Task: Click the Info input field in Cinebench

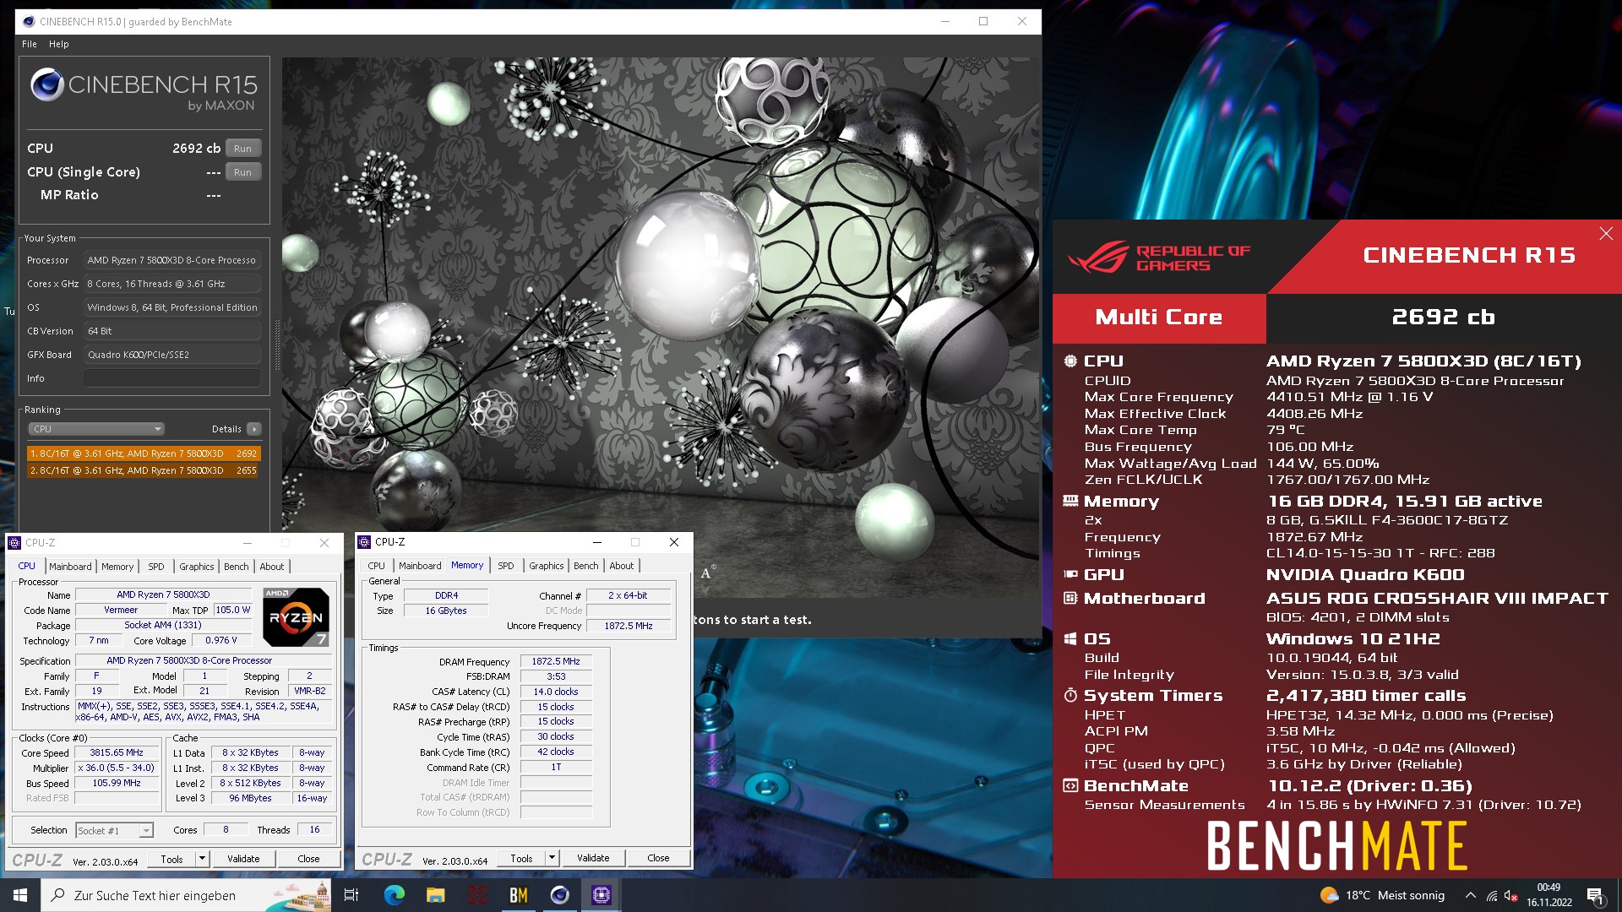Action: coord(172,378)
